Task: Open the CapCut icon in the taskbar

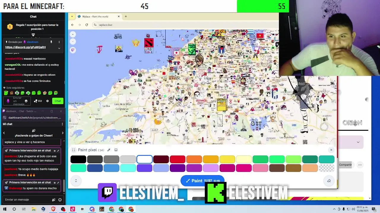Action: [x=82, y=209]
